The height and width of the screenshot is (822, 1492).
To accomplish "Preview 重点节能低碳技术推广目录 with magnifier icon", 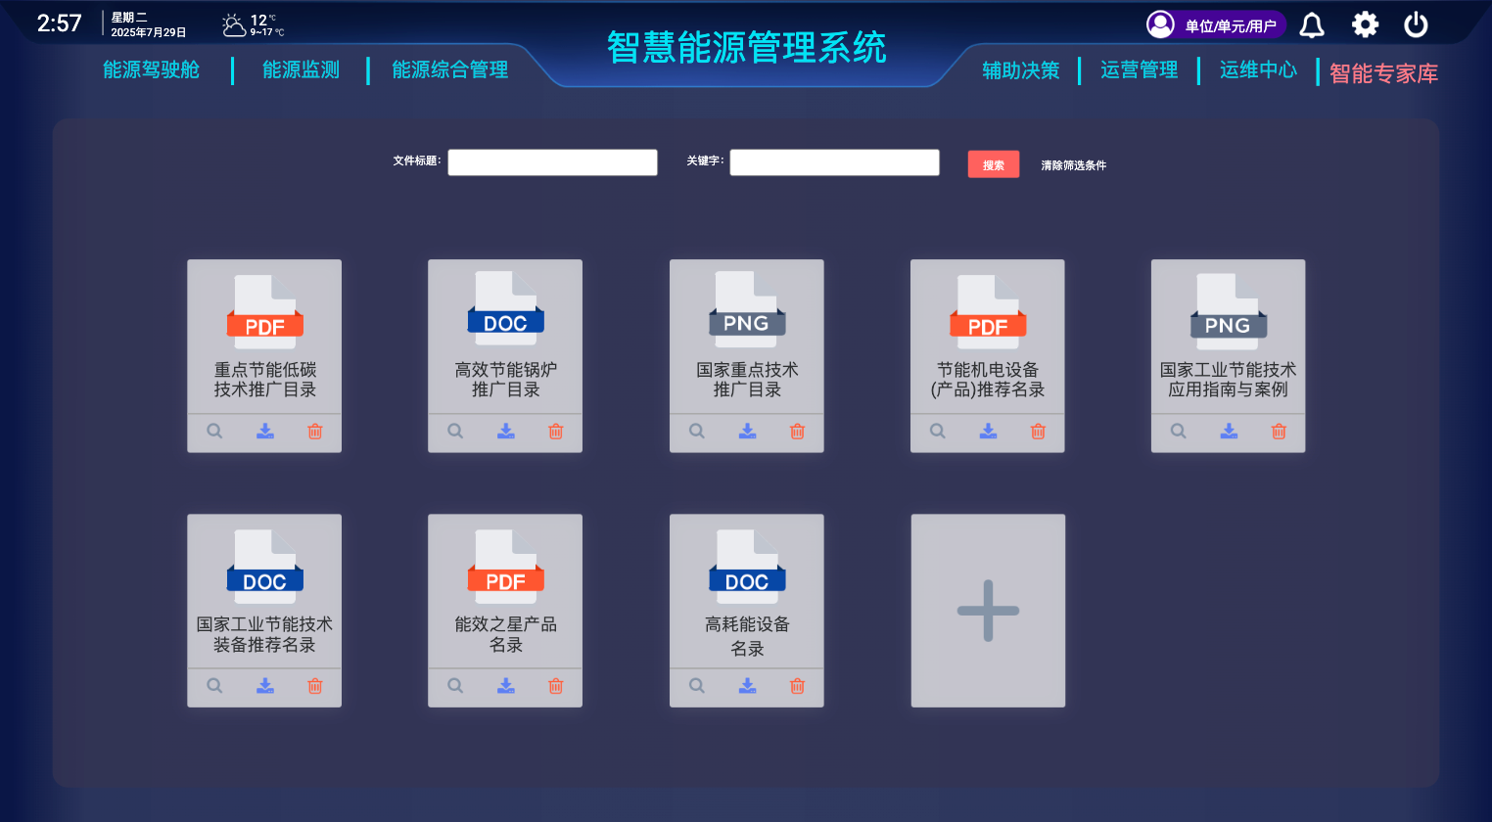I will tap(214, 431).
